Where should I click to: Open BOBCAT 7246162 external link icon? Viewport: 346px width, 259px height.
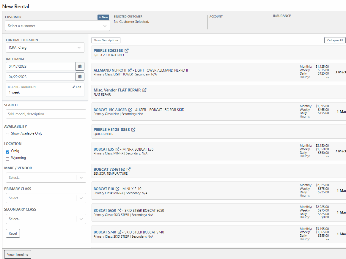129,169
